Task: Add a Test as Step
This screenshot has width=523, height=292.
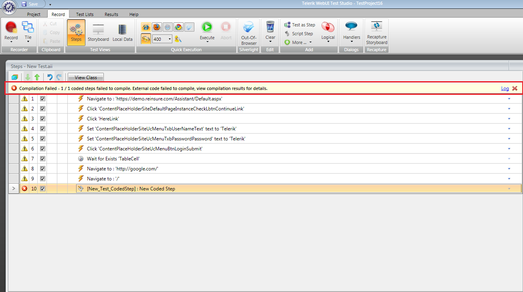Action: point(300,25)
